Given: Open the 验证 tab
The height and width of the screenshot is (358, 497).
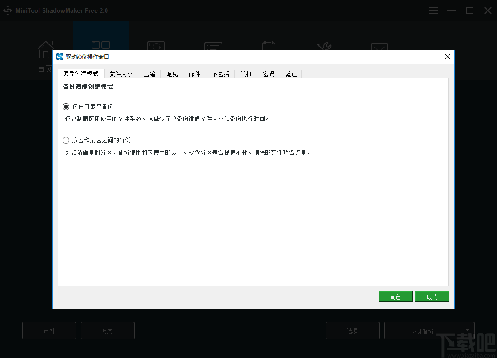Looking at the screenshot, I should click(x=290, y=74).
